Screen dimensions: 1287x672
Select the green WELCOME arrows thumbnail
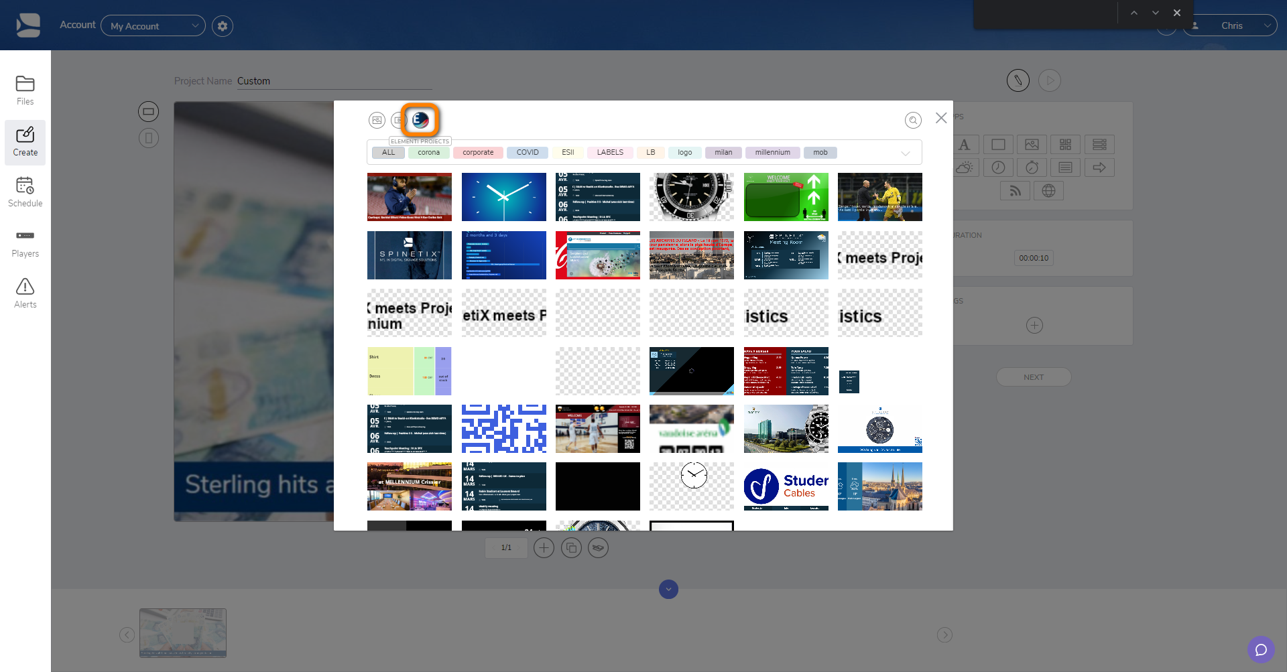[786, 197]
